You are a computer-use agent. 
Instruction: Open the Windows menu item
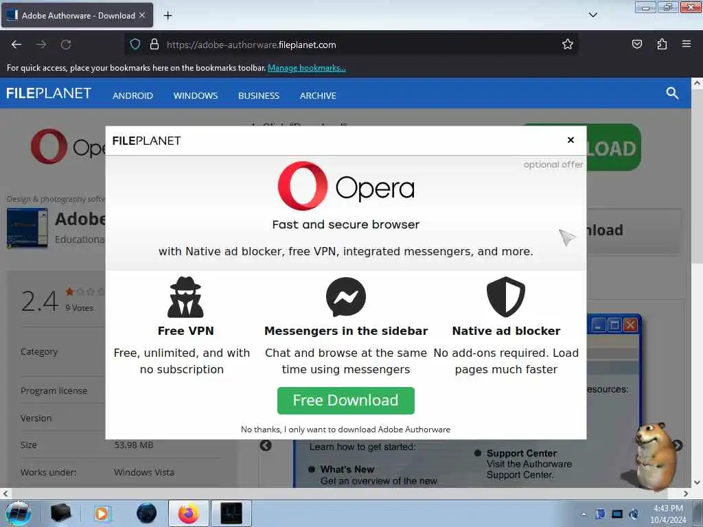[x=196, y=95]
